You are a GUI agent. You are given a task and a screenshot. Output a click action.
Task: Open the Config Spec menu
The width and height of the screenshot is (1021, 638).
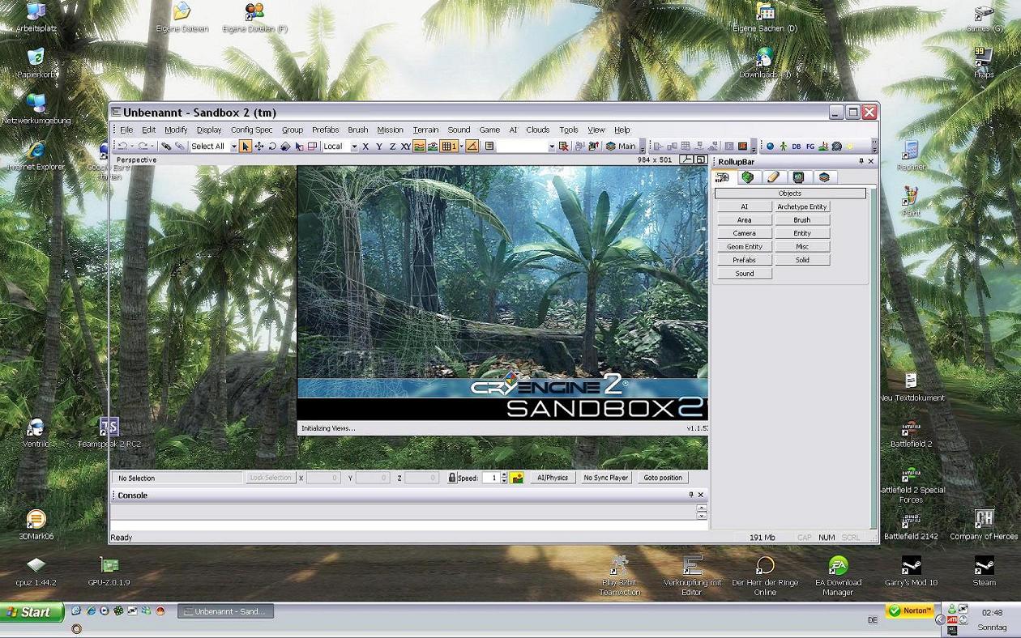coord(251,130)
